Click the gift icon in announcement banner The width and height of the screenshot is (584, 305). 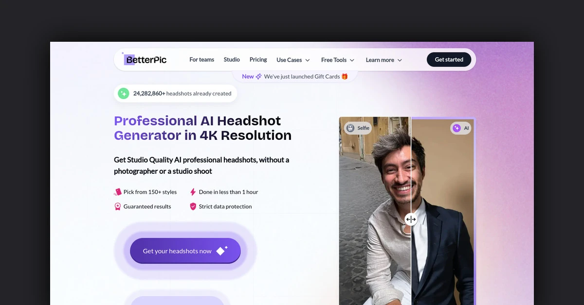(x=345, y=76)
